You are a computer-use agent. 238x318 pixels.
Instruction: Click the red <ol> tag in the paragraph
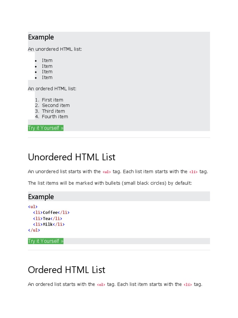(101, 284)
